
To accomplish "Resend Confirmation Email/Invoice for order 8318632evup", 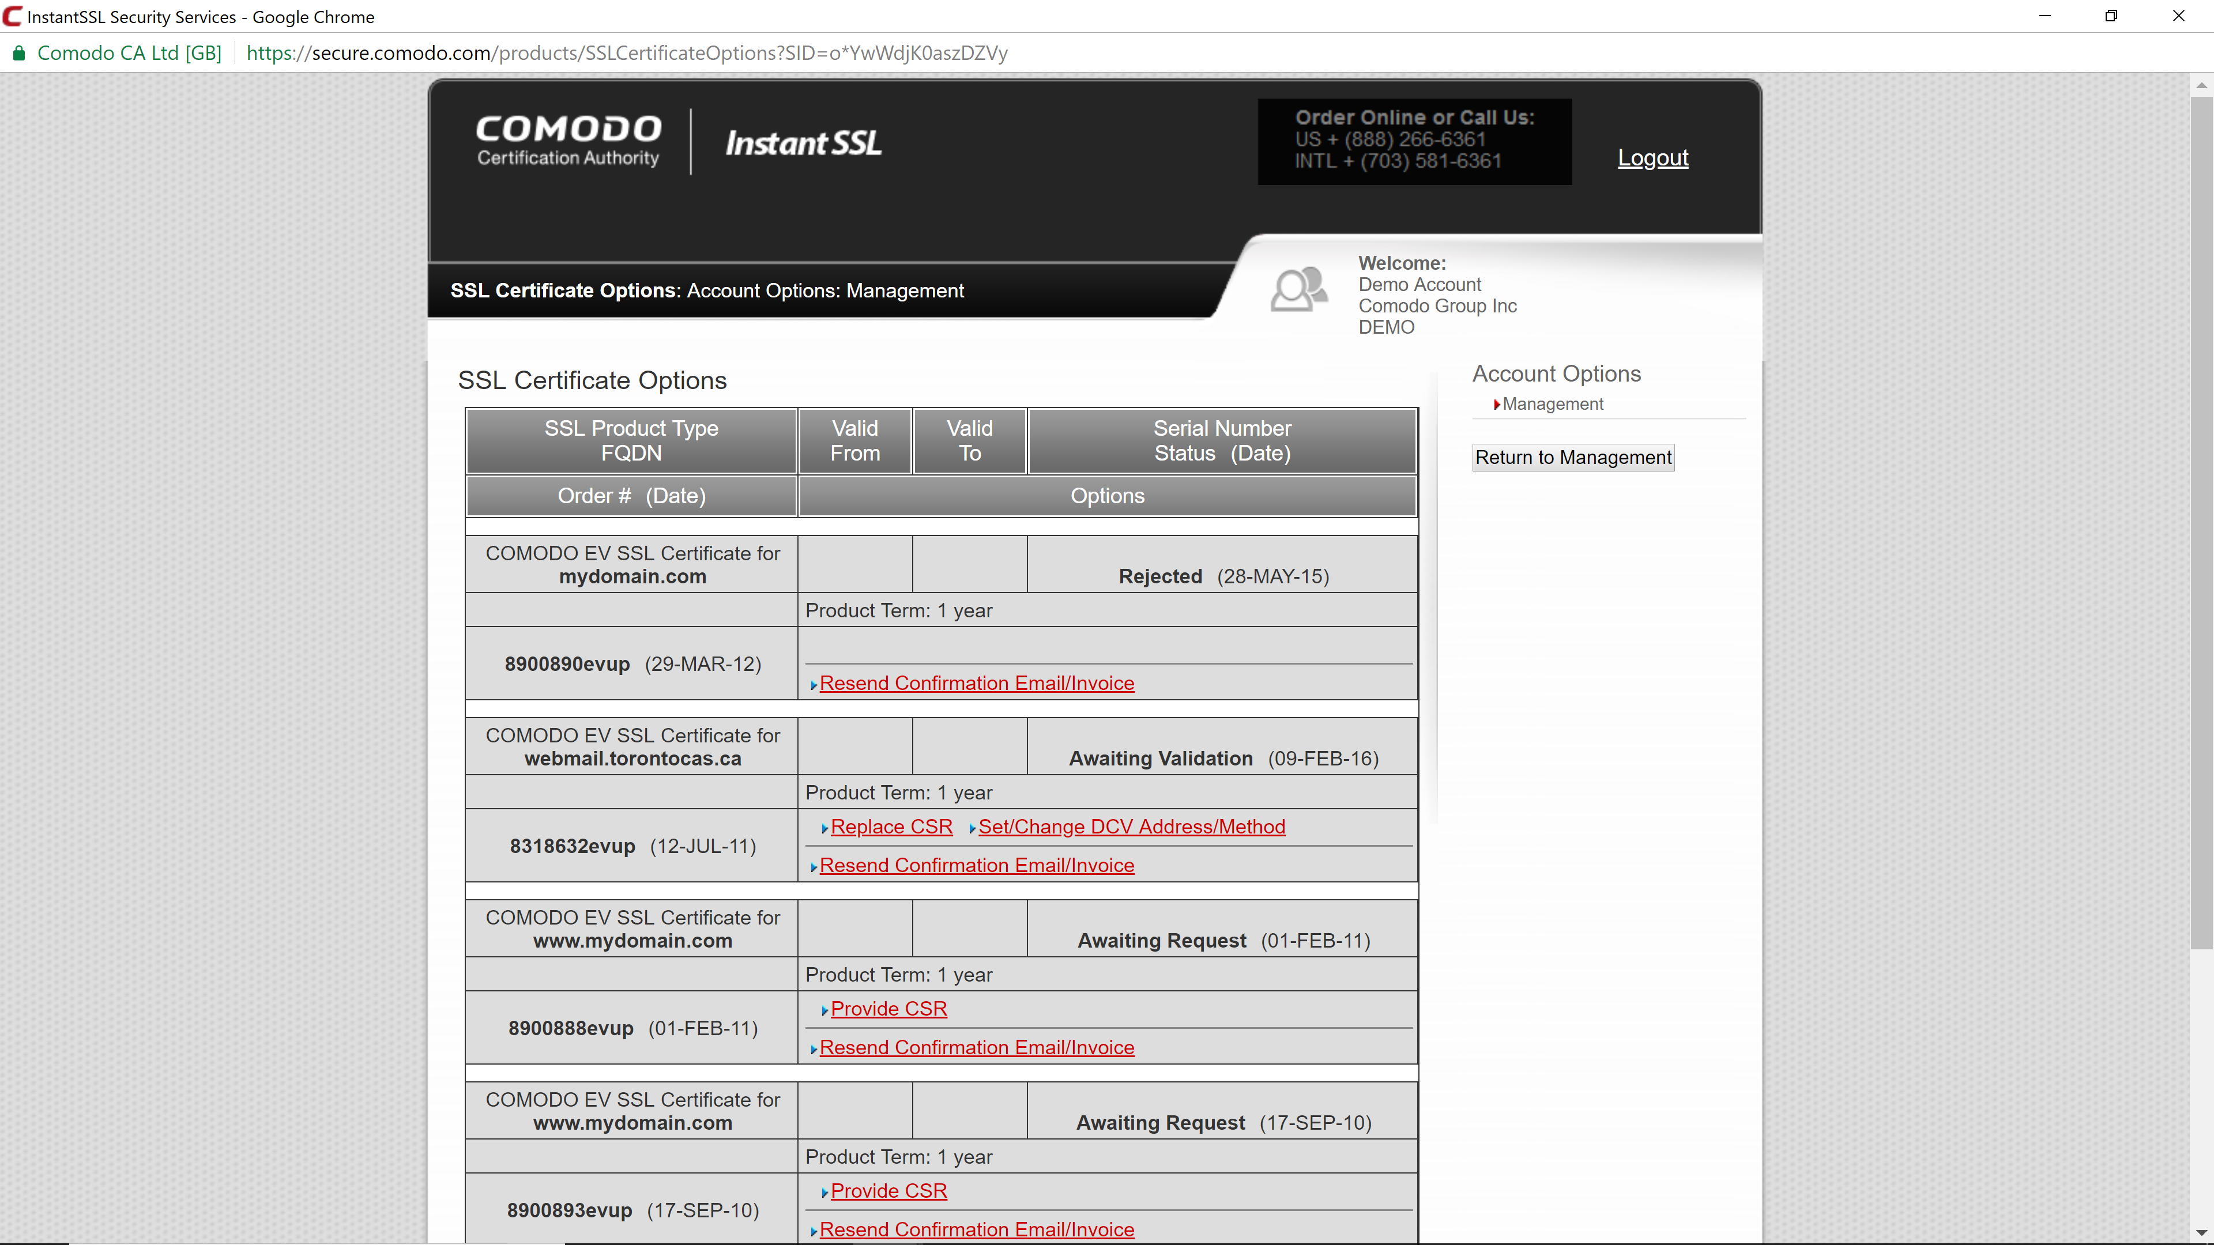I will click(976, 865).
